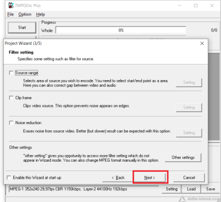Click the Start encoding button
Viewport: 221px width, 202px height.
click(22, 28)
